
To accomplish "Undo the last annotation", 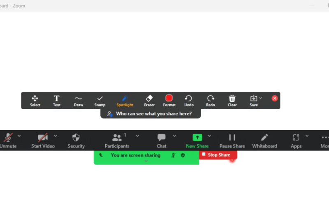I will pos(189,101).
